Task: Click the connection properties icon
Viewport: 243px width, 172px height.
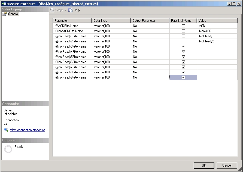Action: click(6, 130)
